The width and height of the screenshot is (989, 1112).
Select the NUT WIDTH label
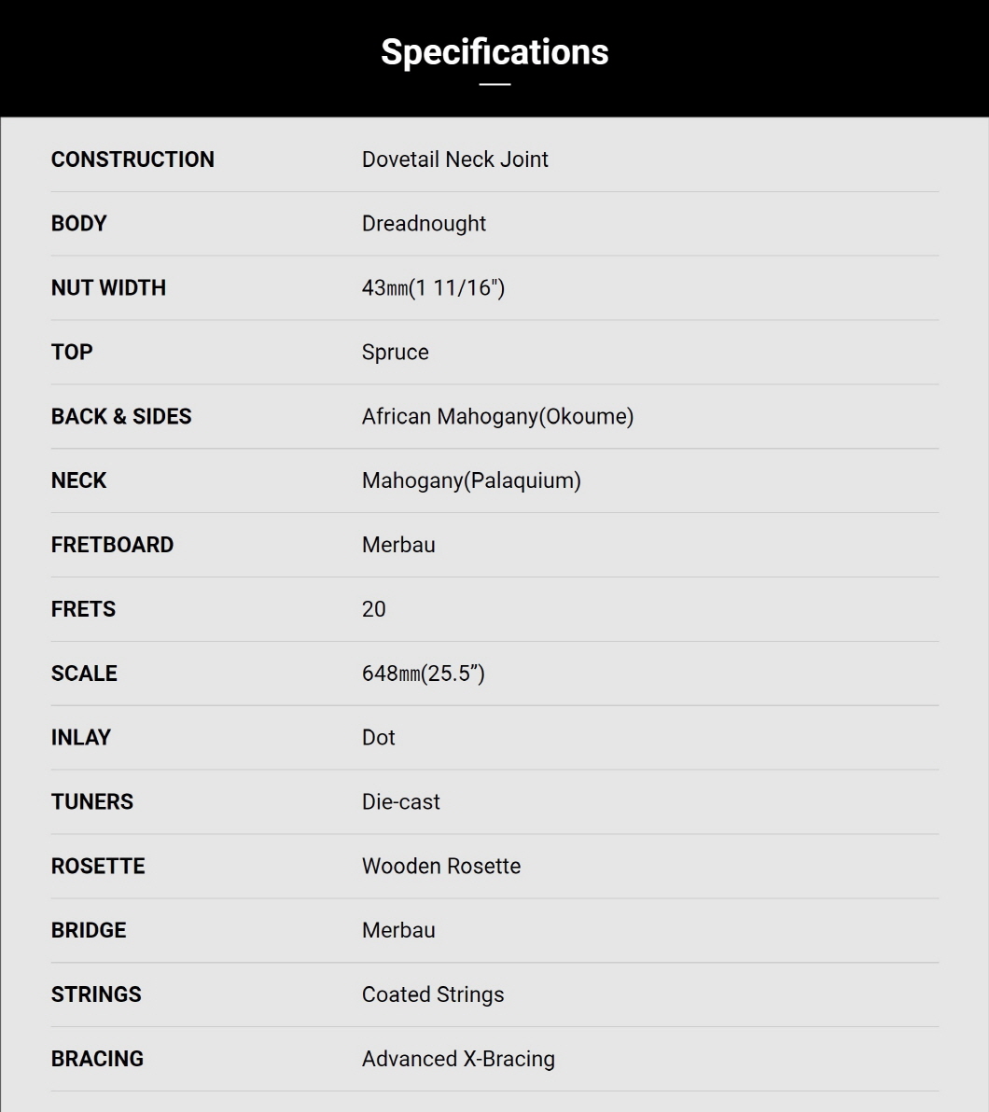pos(108,288)
